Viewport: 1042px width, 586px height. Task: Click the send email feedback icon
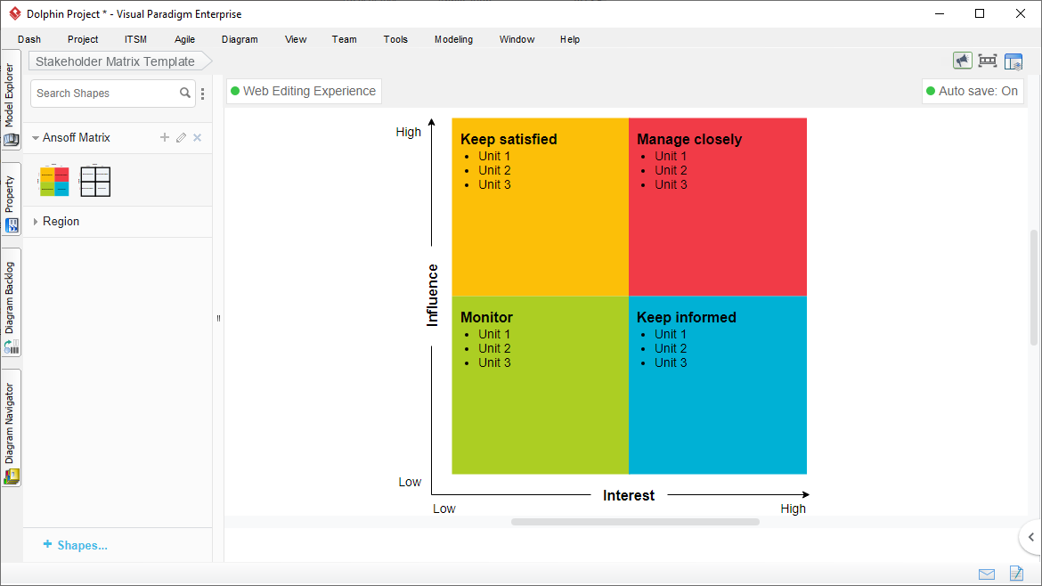986,574
